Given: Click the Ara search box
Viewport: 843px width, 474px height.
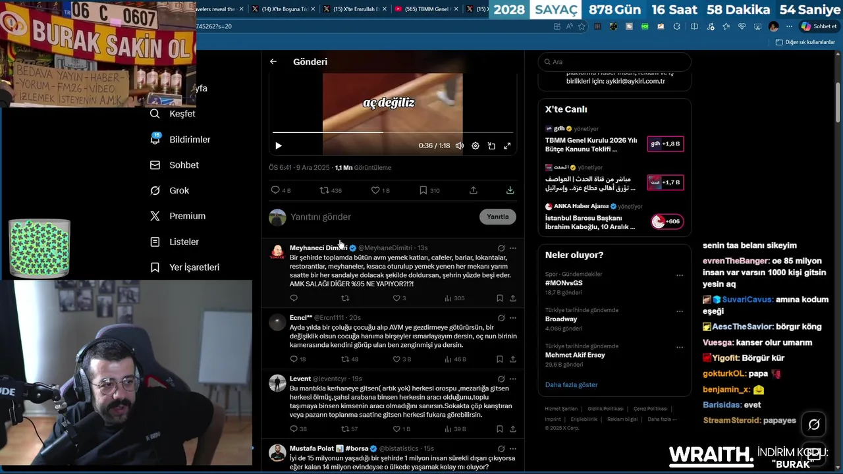Looking at the screenshot, I should (x=614, y=62).
